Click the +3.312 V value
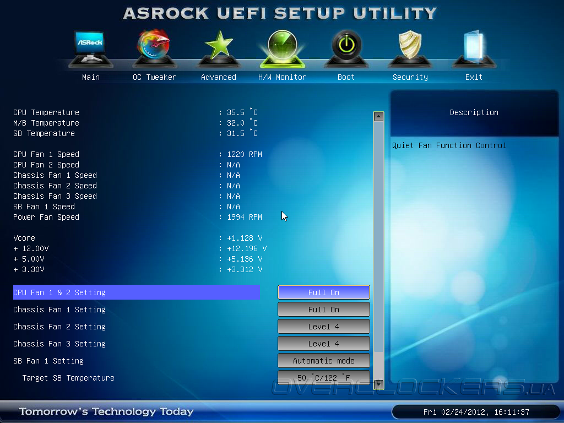Screen dimensions: 564x423 (x=245, y=269)
